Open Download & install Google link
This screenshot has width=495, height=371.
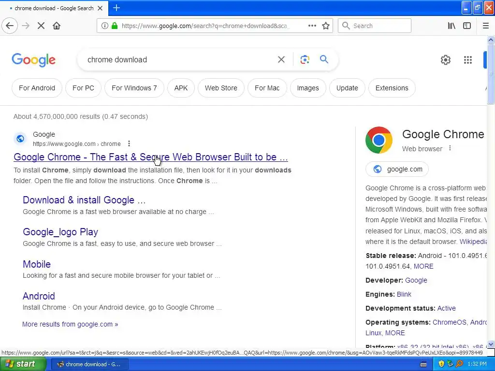[x=84, y=200]
